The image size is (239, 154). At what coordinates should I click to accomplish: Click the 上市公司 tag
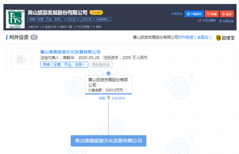tap(86, 19)
